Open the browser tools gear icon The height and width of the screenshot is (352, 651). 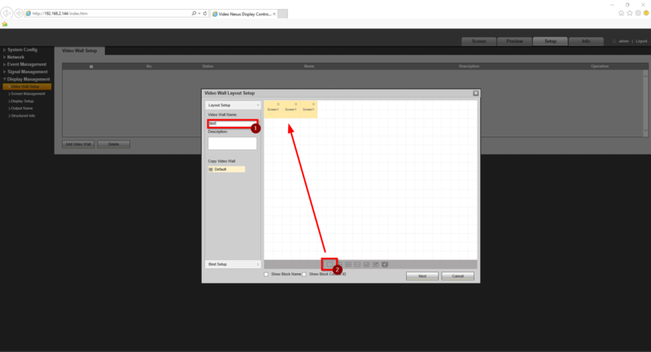tap(638, 13)
